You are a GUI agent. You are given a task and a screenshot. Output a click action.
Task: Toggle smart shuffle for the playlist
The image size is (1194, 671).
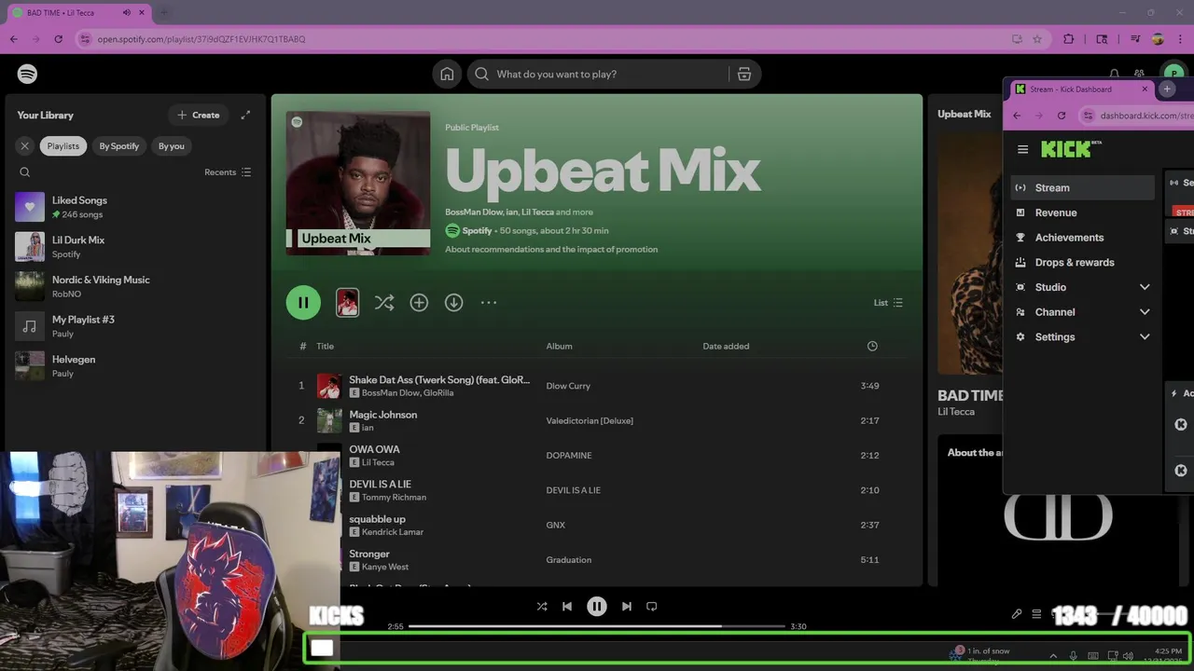click(x=384, y=302)
